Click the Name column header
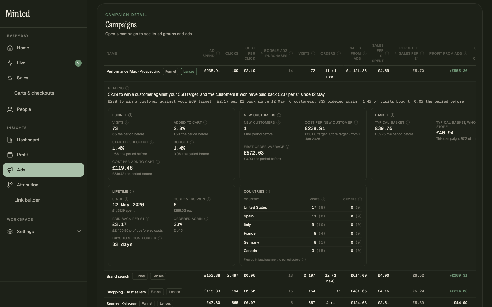Image resolution: width=492 pixels, height=307 pixels. [112, 54]
